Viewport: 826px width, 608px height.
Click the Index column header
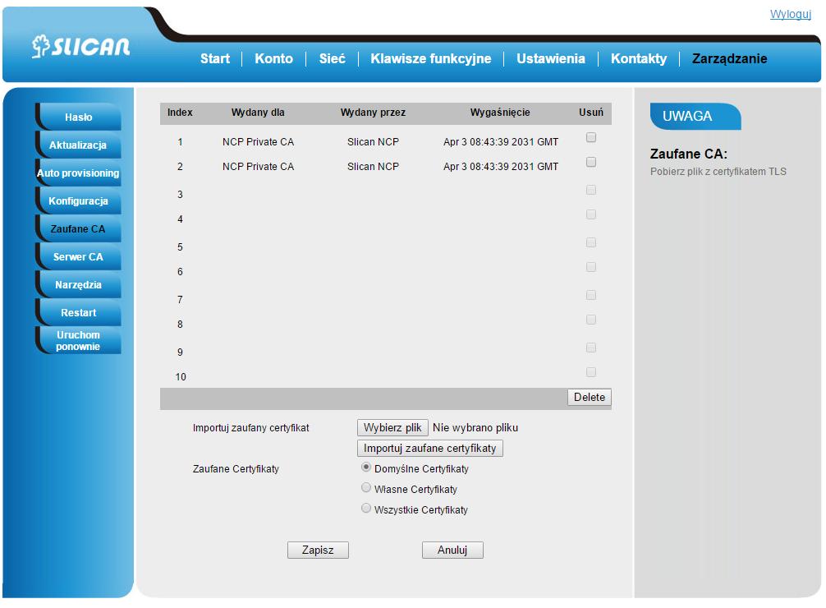click(x=180, y=113)
